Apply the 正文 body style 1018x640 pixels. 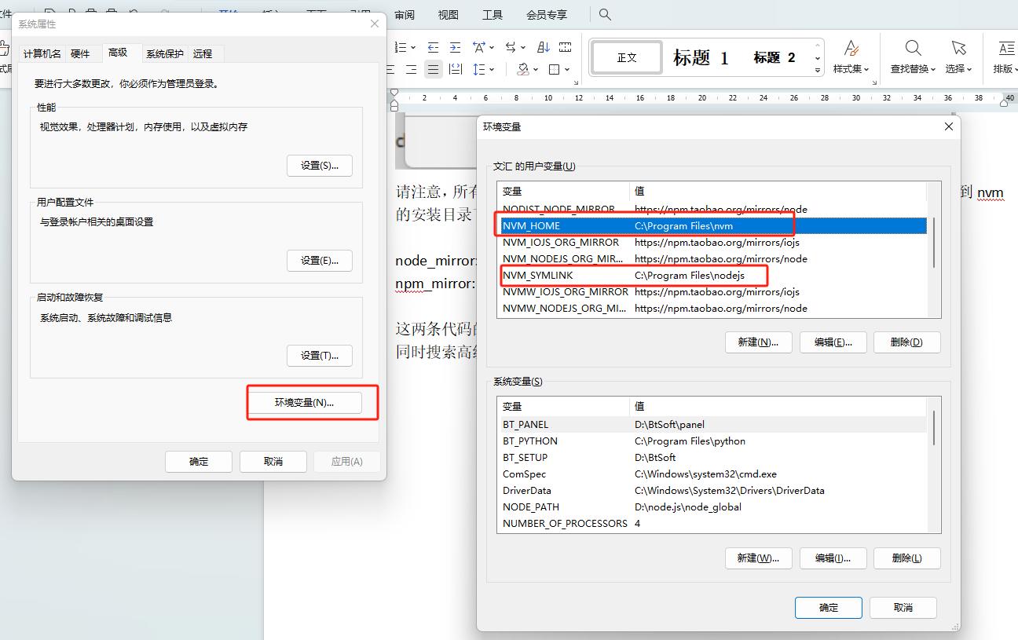(627, 57)
